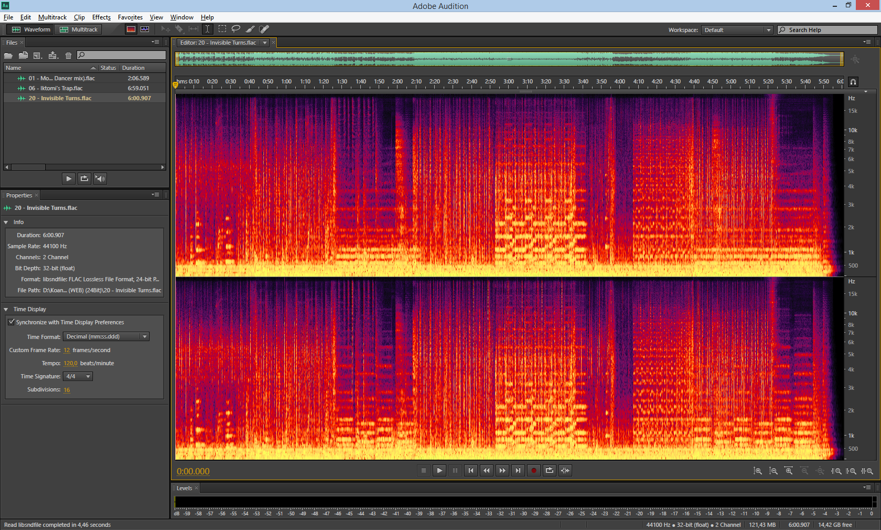Play the selected file in Files panel

pyautogui.click(x=69, y=178)
